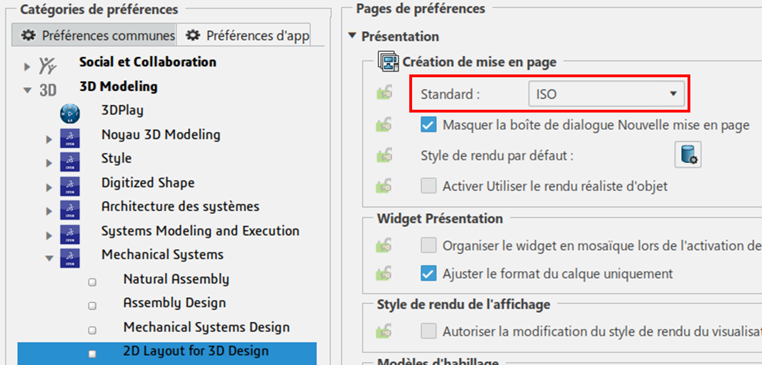Select Natural Assembly preference item
Viewport: 762px width, 365px height.
click(x=176, y=279)
